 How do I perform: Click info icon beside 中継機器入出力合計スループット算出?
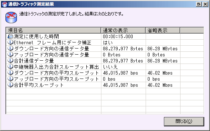[10, 67]
